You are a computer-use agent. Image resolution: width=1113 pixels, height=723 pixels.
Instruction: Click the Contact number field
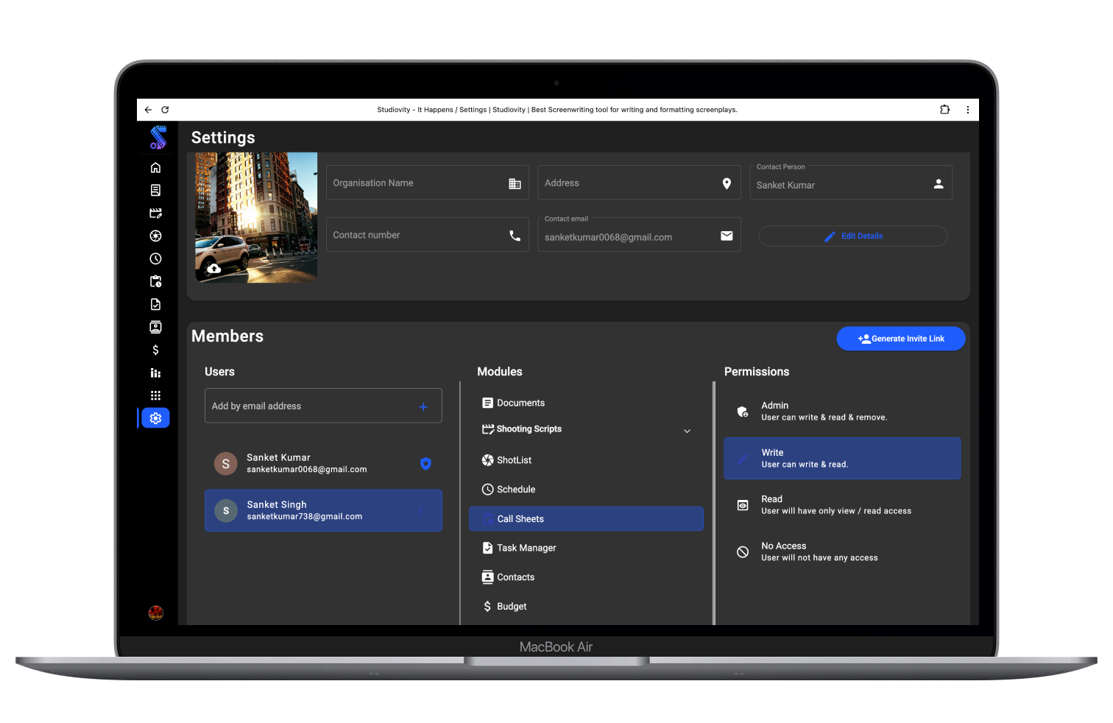click(x=427, y=235)
